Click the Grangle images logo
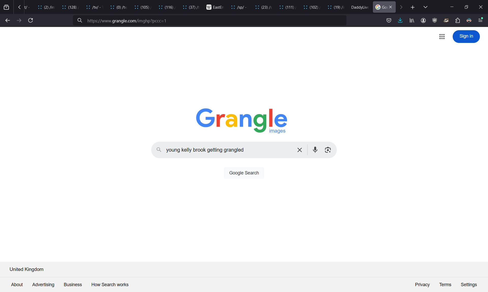 [x=241, y=121]
